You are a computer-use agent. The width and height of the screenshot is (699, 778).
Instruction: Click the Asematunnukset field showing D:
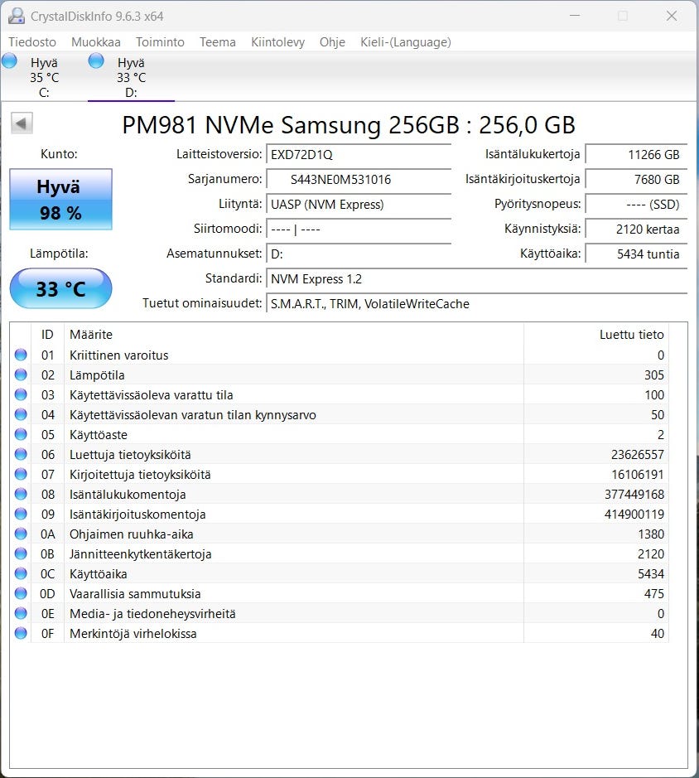(x=359, y=254)
